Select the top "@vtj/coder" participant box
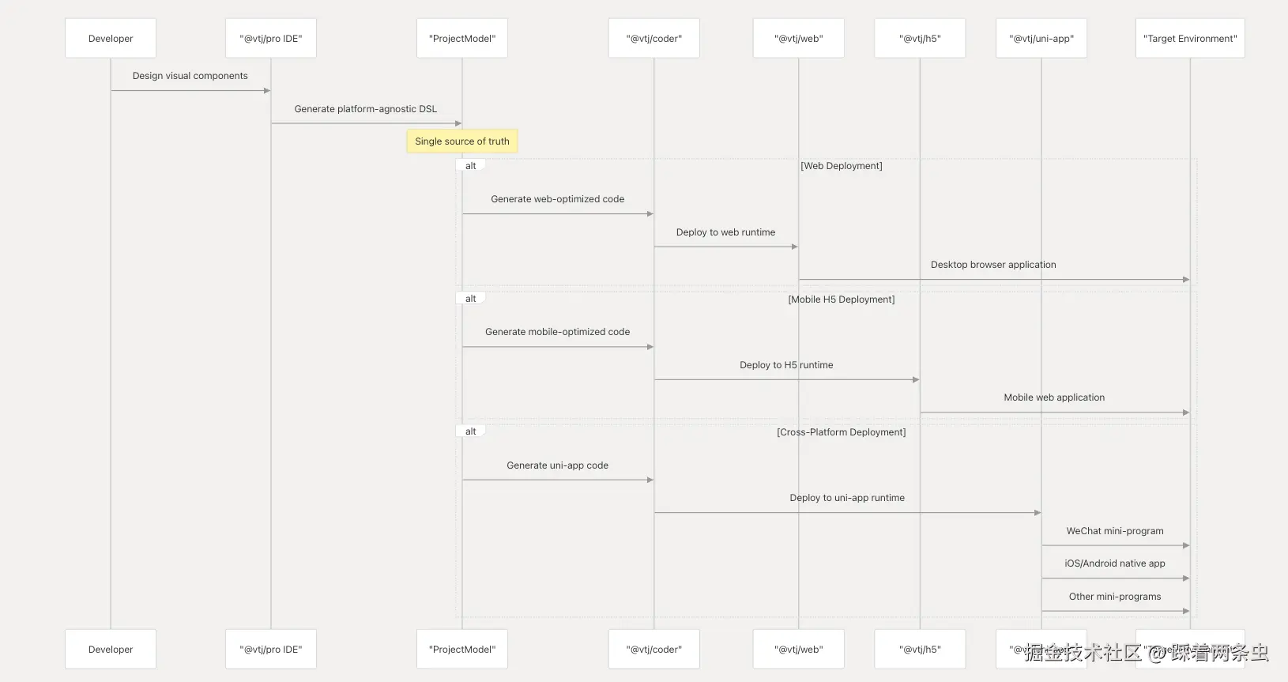The height and width of the screenshot is (682, 1288). 653,38
